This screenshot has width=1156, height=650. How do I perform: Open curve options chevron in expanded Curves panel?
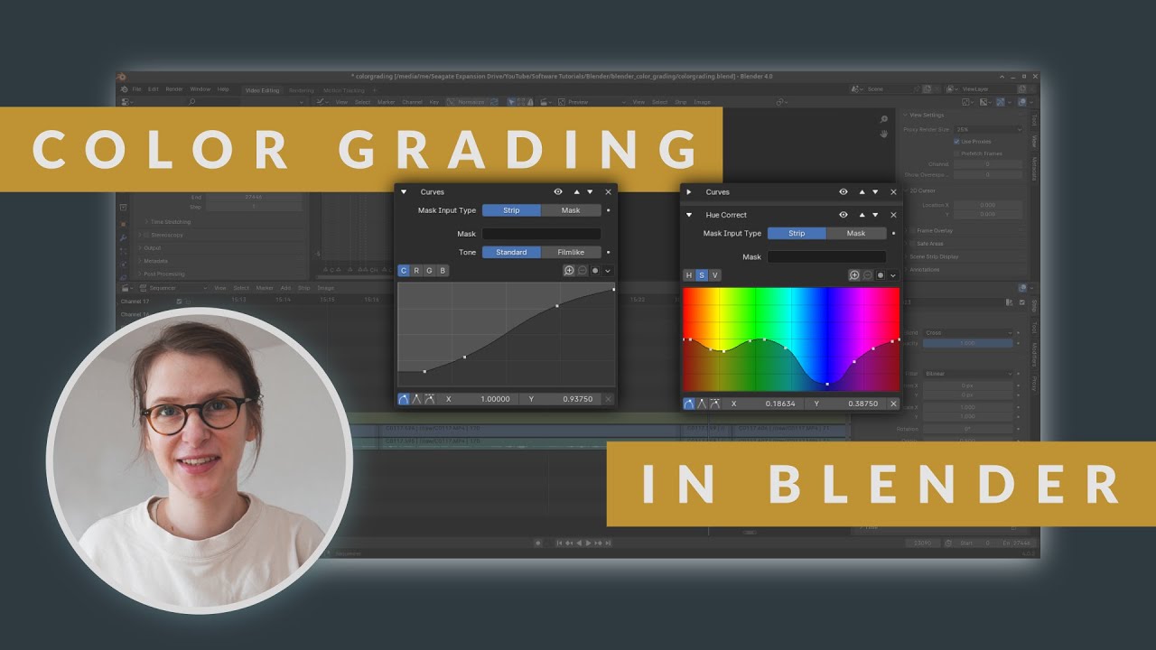[608, 271]
